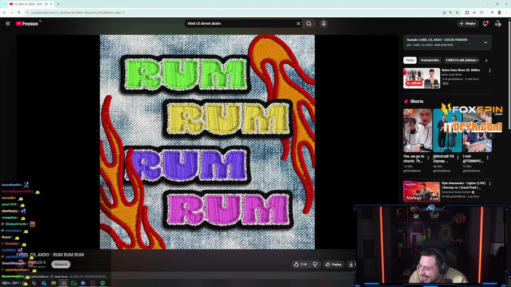Start voice search with the microphone icon
This screenshot has width=511, height=287.
point(324,24)
